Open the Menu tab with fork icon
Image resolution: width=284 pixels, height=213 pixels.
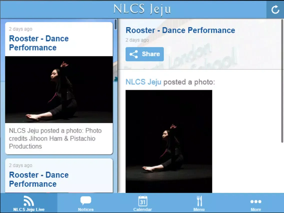point(199,203)
